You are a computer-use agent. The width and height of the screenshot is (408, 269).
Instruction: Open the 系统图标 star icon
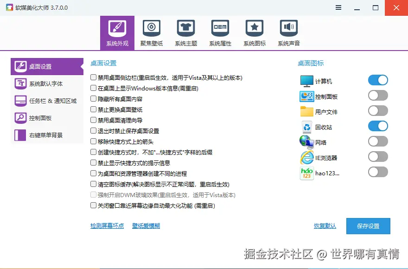coord(255,28)
